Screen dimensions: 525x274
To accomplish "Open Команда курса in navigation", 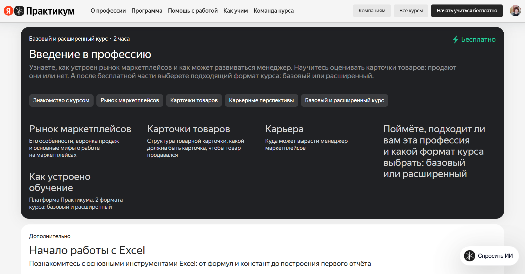I will click(273, 11).
